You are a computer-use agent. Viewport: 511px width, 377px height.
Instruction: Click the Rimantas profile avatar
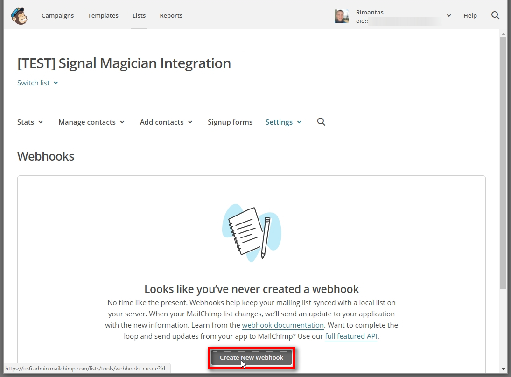[x=342, y=16]
